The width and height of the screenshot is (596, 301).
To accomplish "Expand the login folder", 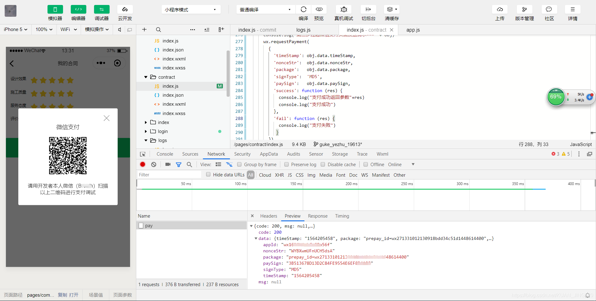I will [x=146, y=131].
